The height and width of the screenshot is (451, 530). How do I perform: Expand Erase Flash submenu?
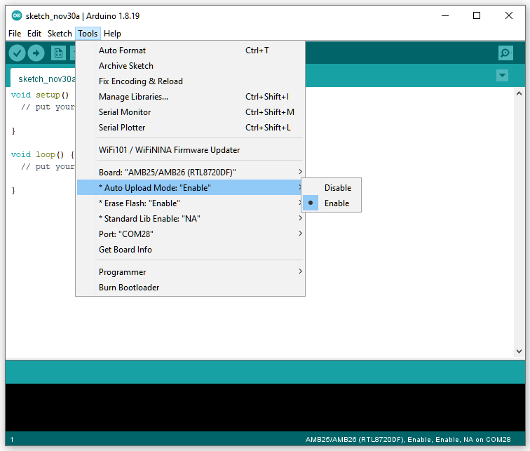(191, 203)
